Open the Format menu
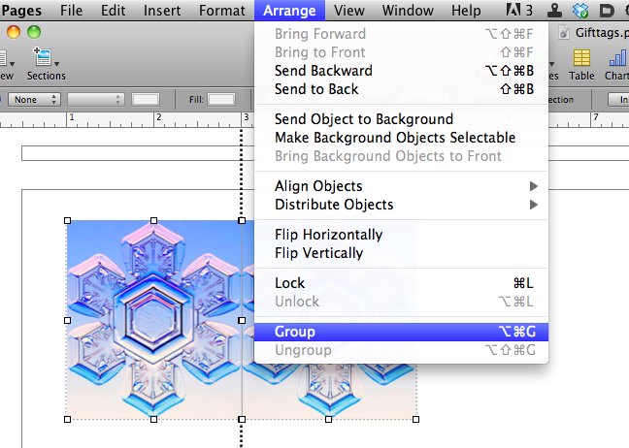The image size is (629, 448). pos(222,11)
